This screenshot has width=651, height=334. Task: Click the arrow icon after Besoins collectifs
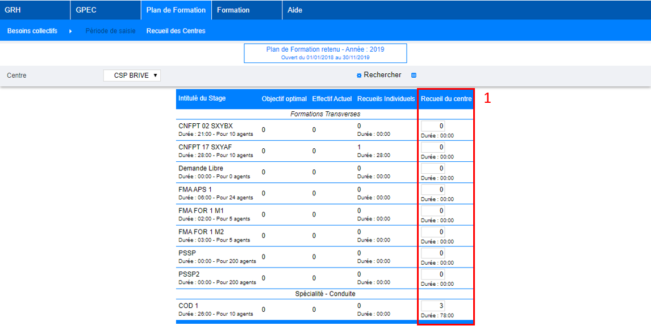(70, 31)
